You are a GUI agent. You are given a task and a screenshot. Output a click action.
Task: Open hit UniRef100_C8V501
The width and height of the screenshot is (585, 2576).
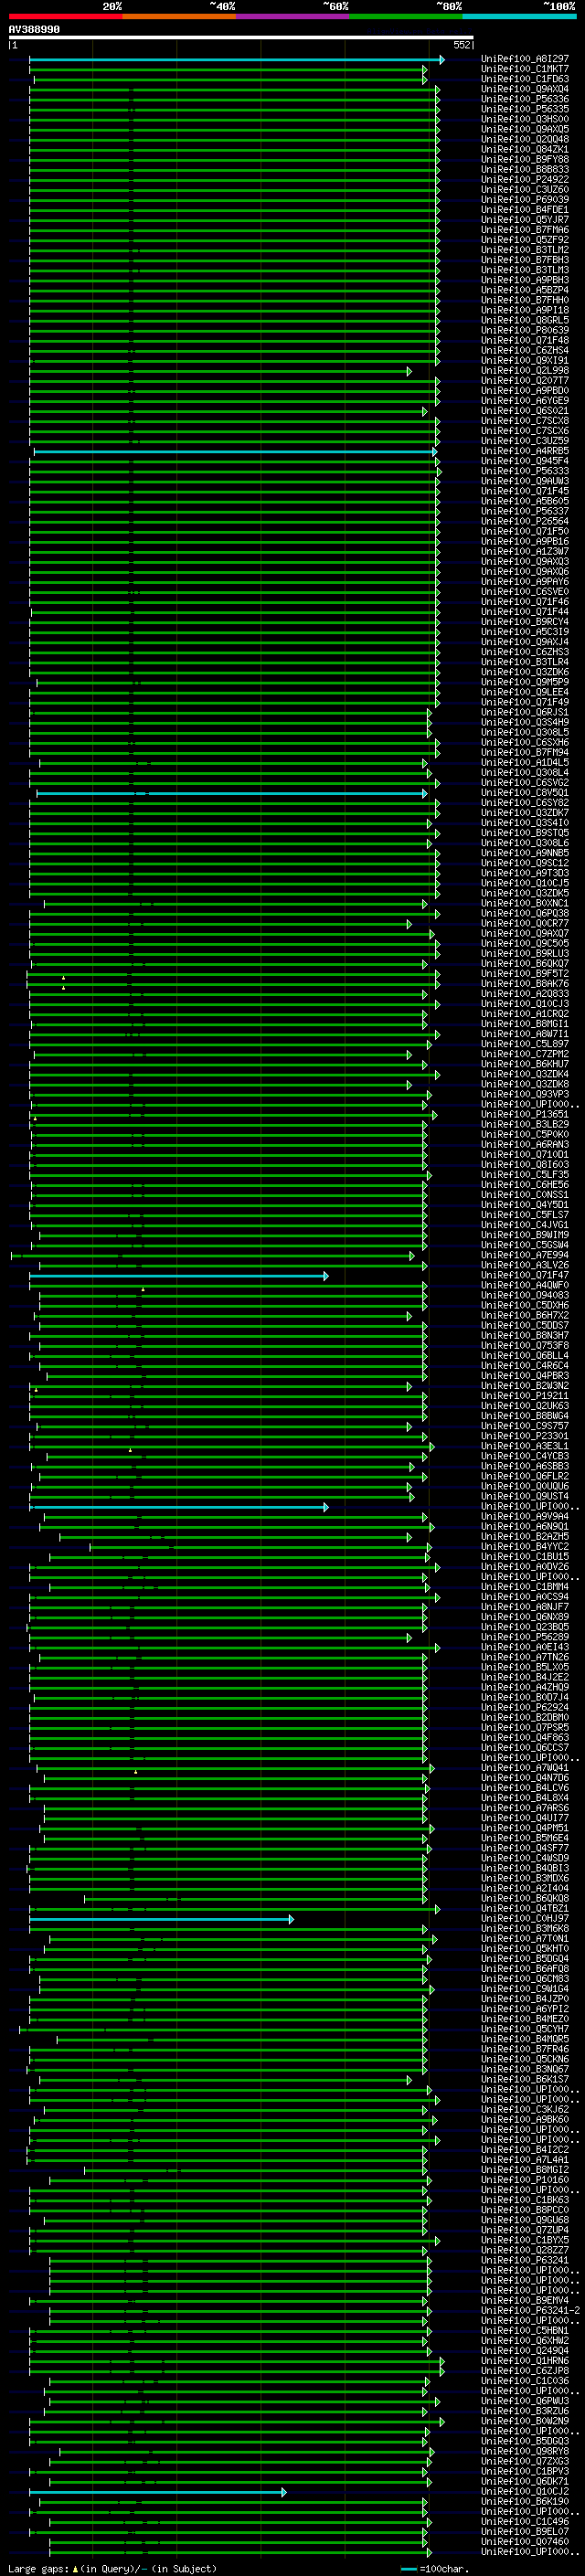[525, 792]
